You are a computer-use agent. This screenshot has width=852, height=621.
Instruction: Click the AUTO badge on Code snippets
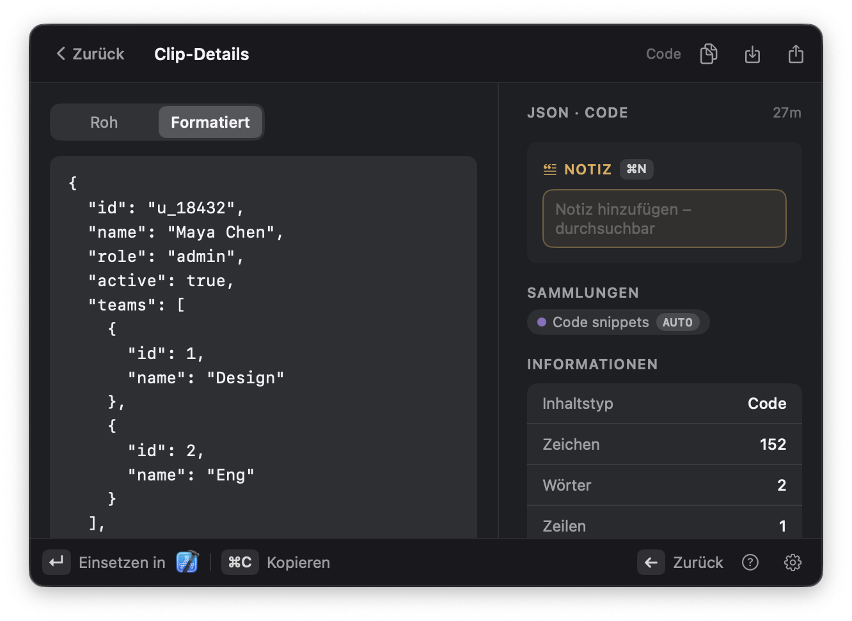677,323
